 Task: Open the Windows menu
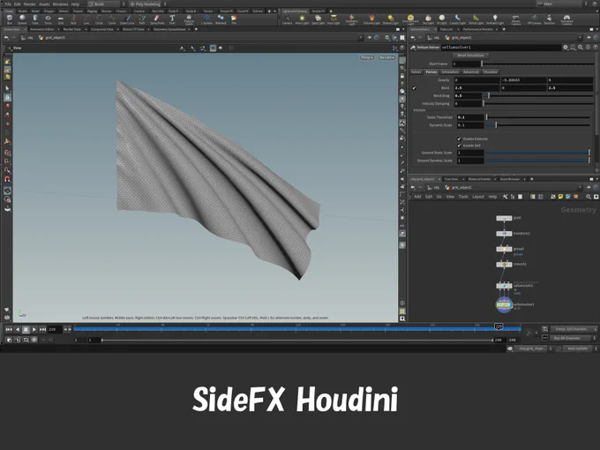tap(61, 4)
